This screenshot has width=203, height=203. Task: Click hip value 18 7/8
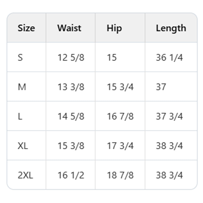(x=120, y=175)
